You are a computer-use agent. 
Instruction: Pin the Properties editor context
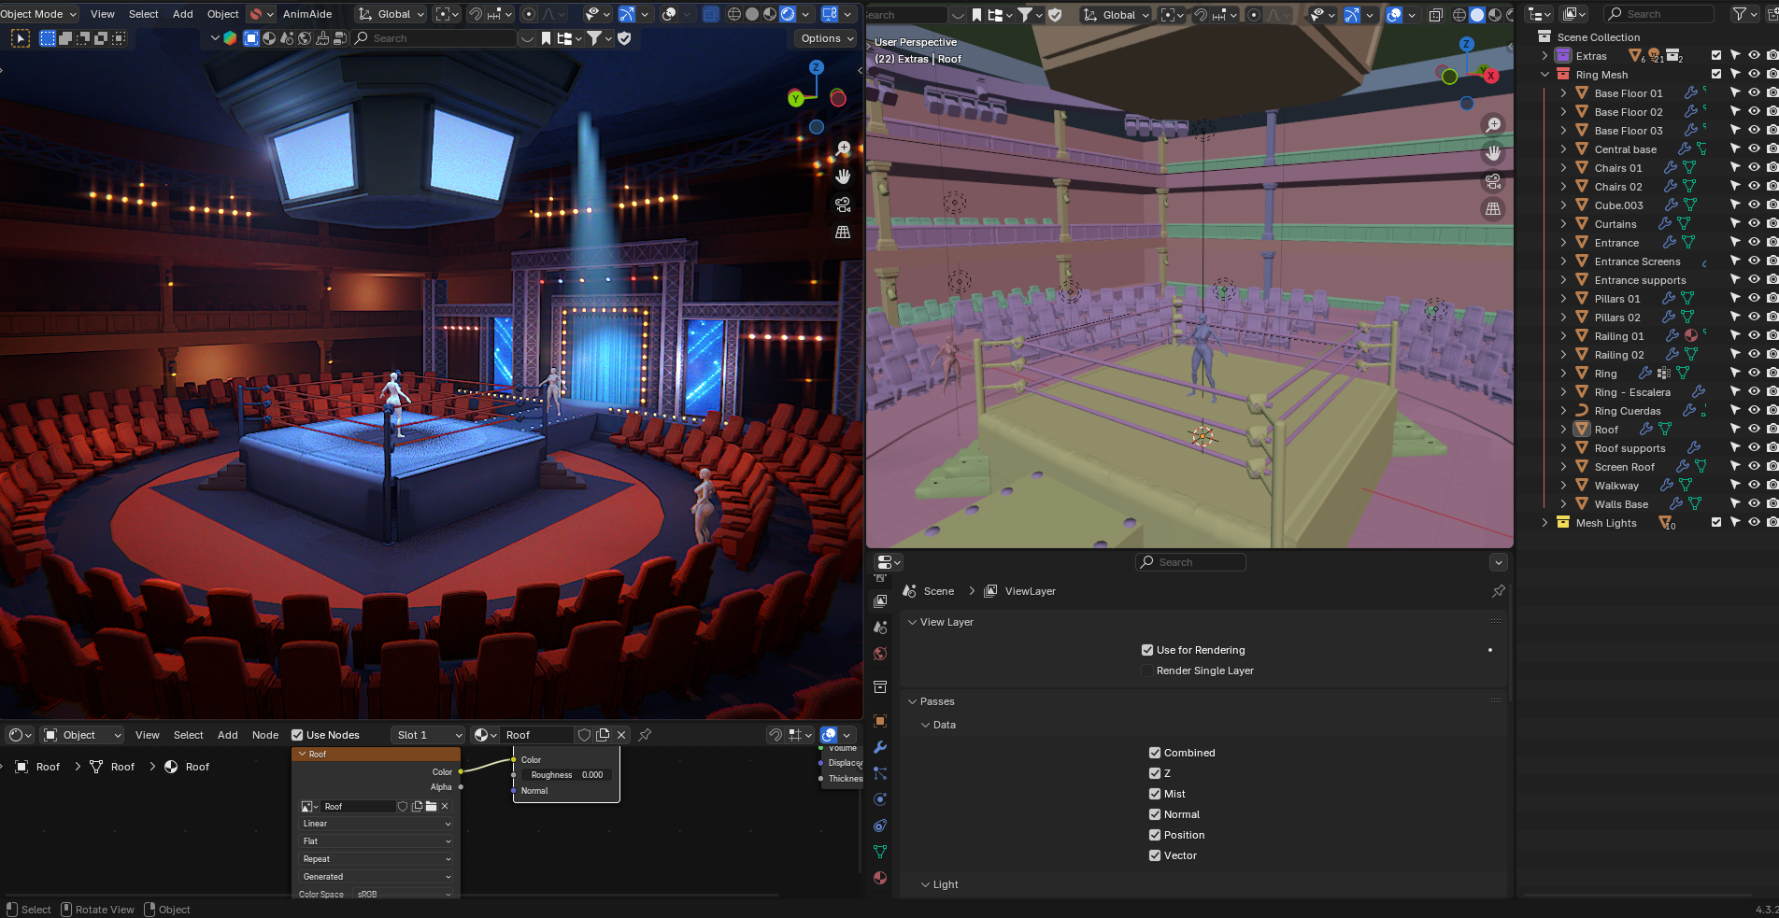click(1499, 591)
